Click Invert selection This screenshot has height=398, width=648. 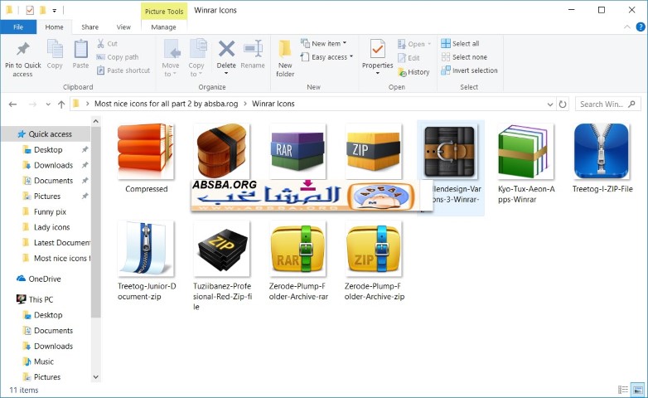tap(469, 70)
